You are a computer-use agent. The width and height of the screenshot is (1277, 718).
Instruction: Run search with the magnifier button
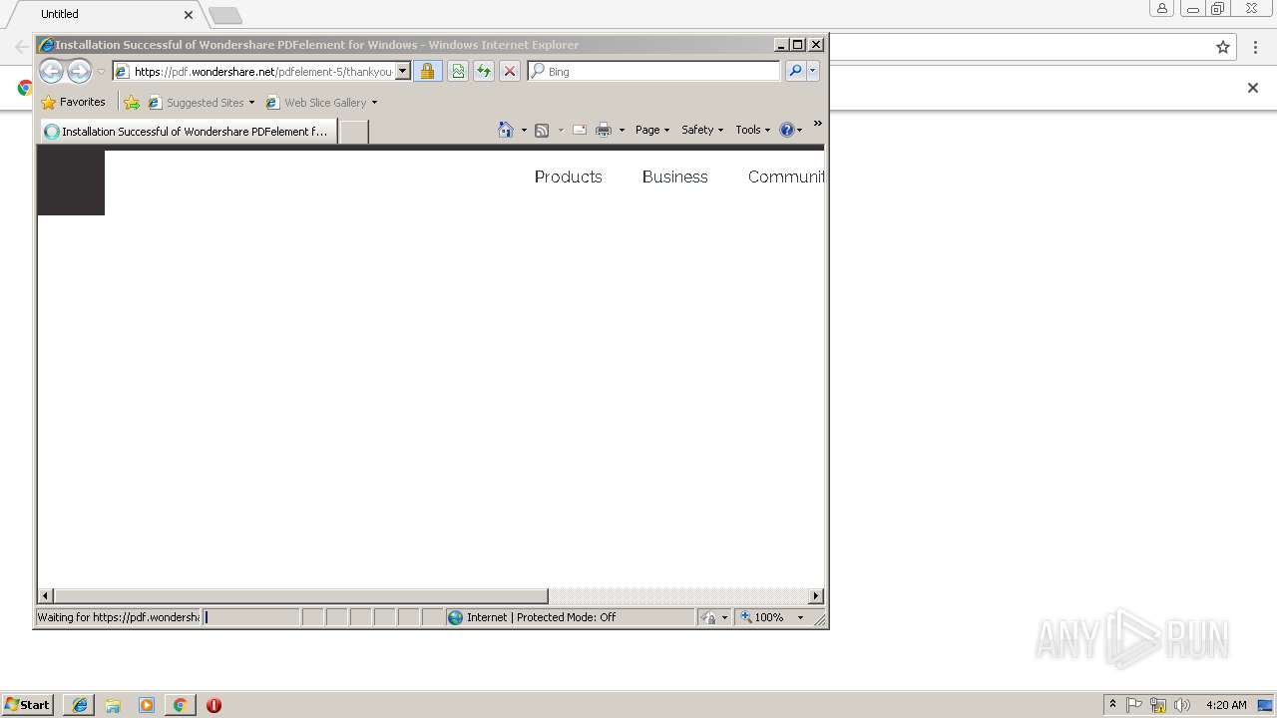click(795, 71)
